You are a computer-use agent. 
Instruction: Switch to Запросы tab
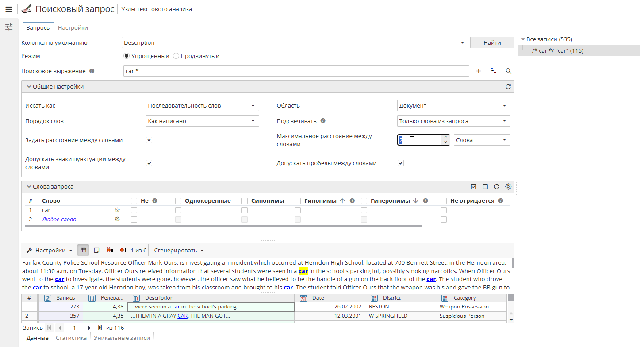[38, 27]
